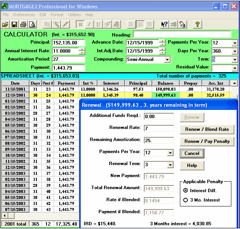This screenshot has width=240, height=229.
Task: Select the Interest Diff. penalty option
Action: coord(186,190)
